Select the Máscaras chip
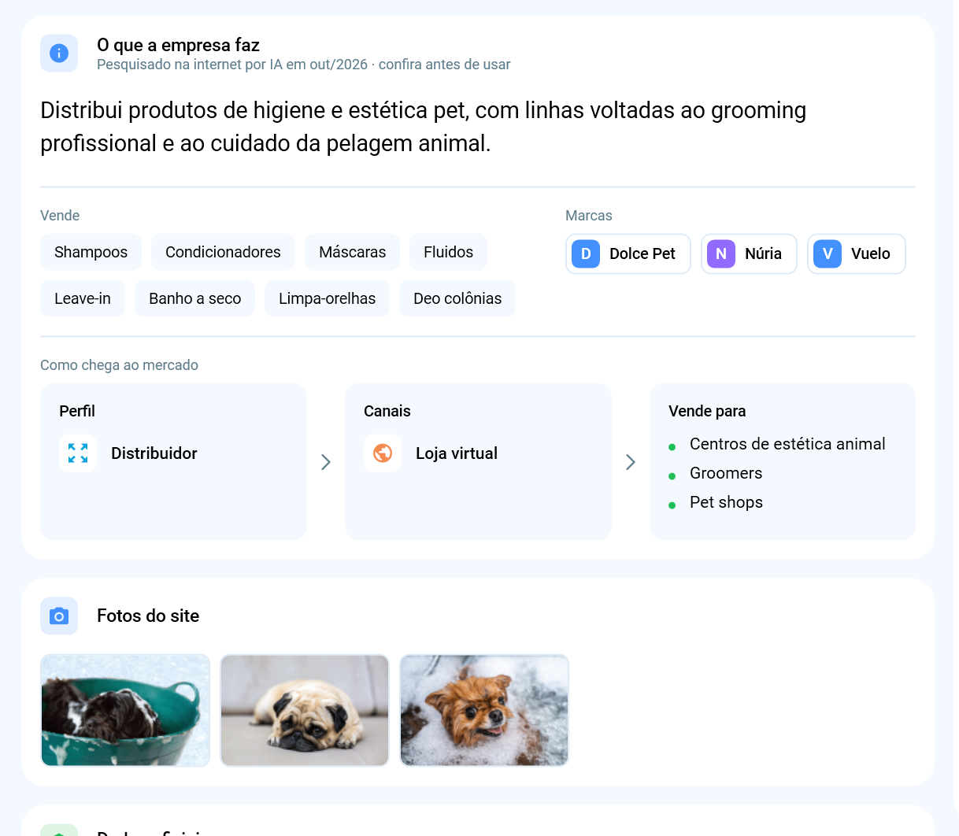 point(352,252)
